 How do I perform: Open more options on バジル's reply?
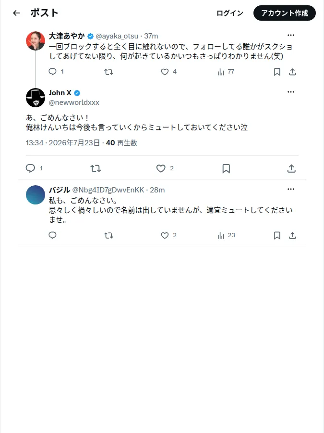pyautogui.click(x=291, y=189)
